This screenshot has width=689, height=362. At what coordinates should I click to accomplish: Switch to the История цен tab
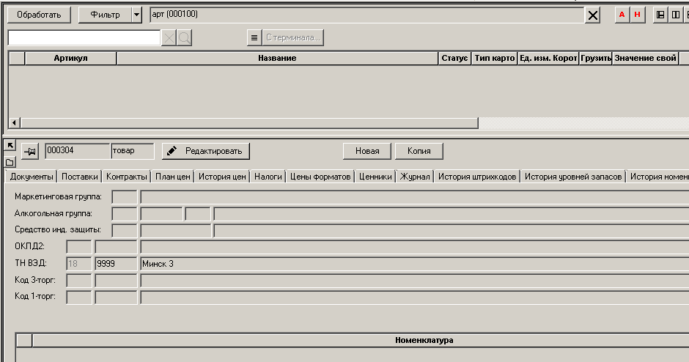pyautogui.click(x=222, y=177)
